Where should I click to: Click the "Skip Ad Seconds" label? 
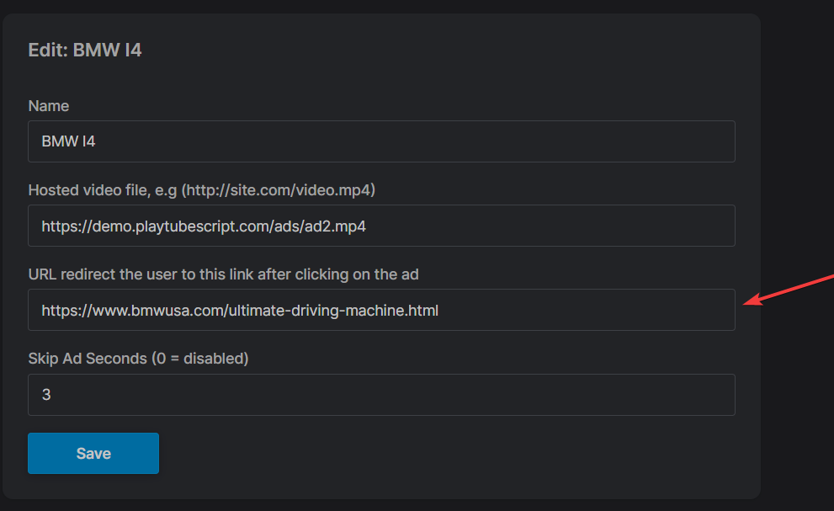[x=88, y=359]
